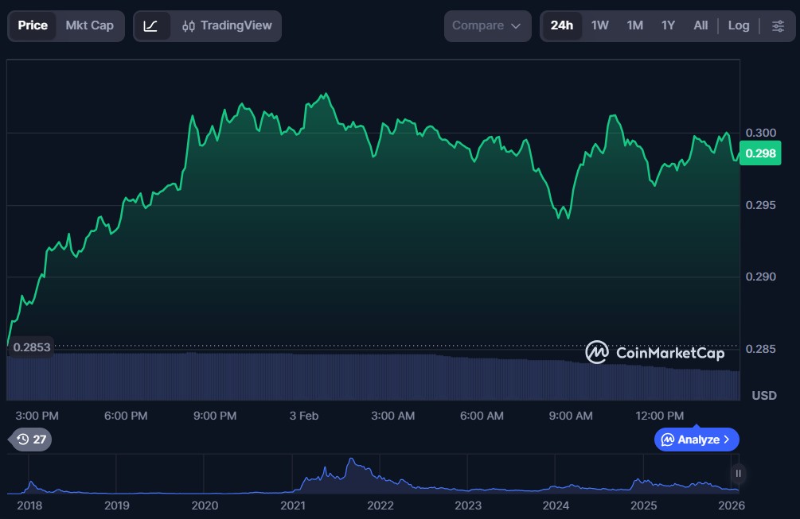This screenshot has height=519, width=800.
Task: Expand Analyze button chevron
Action: pyautogui.click(x=727, y=440)
